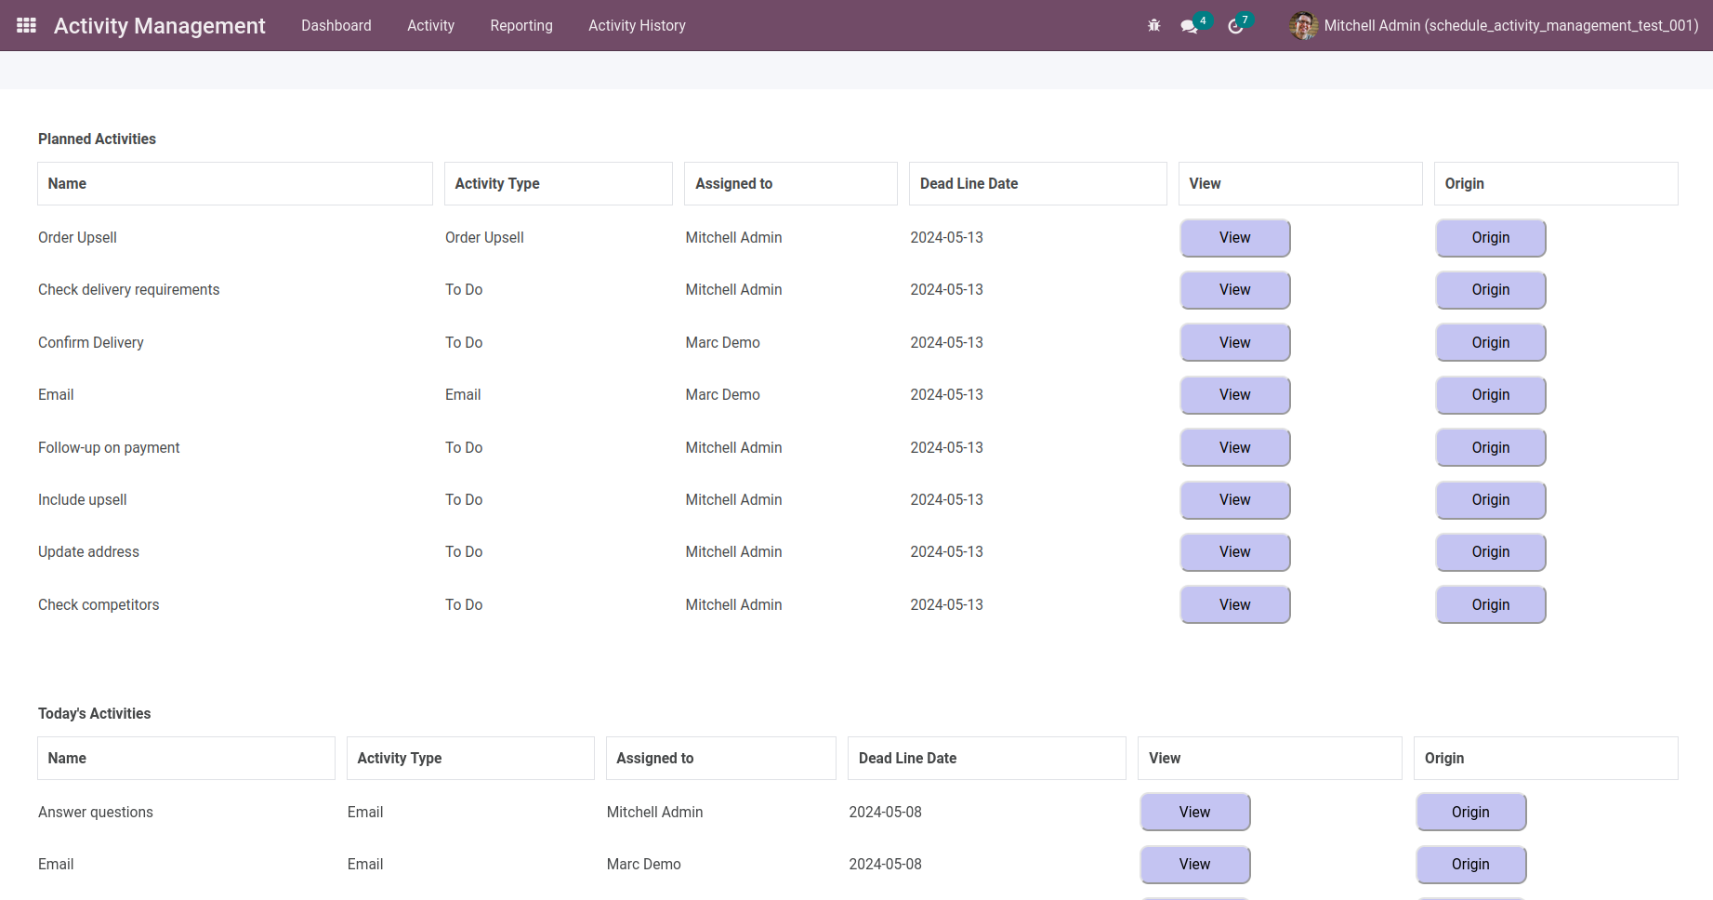1713x900 pixels.
Task: Click Activity Management app title
Action: [160, 26]
